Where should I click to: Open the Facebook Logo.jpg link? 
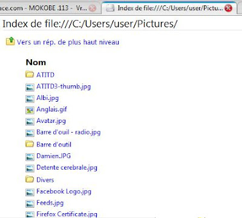coord(64,191)
